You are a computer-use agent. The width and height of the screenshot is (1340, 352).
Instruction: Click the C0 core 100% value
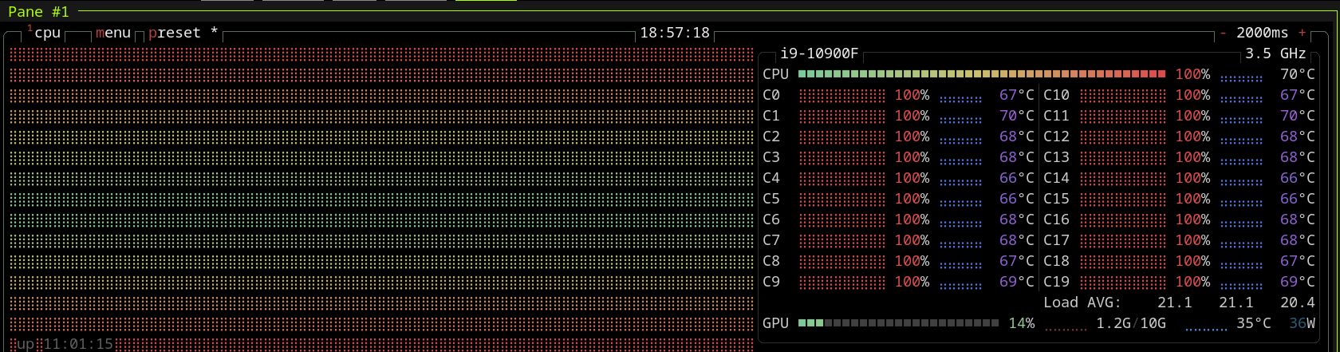912,95
